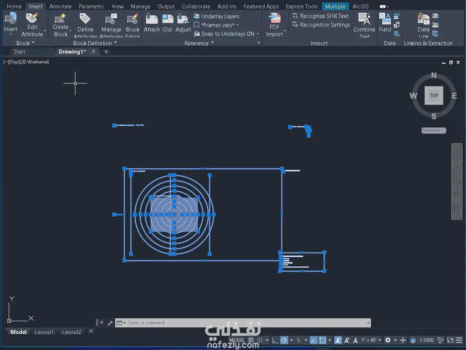Switch to Express Tools tab
This screenshot has width=466, height=350.
pyautogui.click(x=302, y=6)
